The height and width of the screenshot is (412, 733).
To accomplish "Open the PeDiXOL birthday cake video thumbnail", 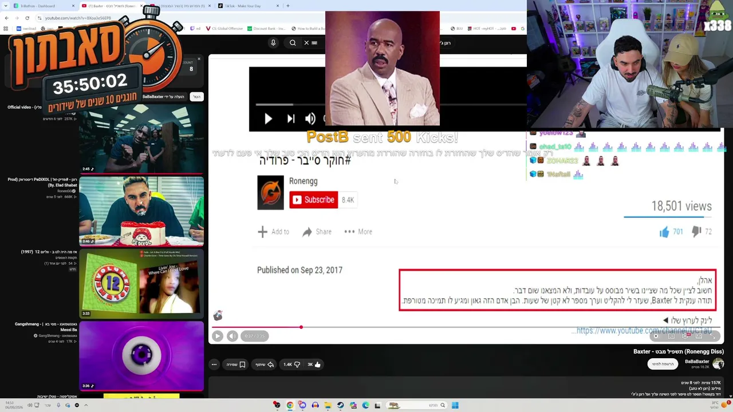I will pos(141,211).
